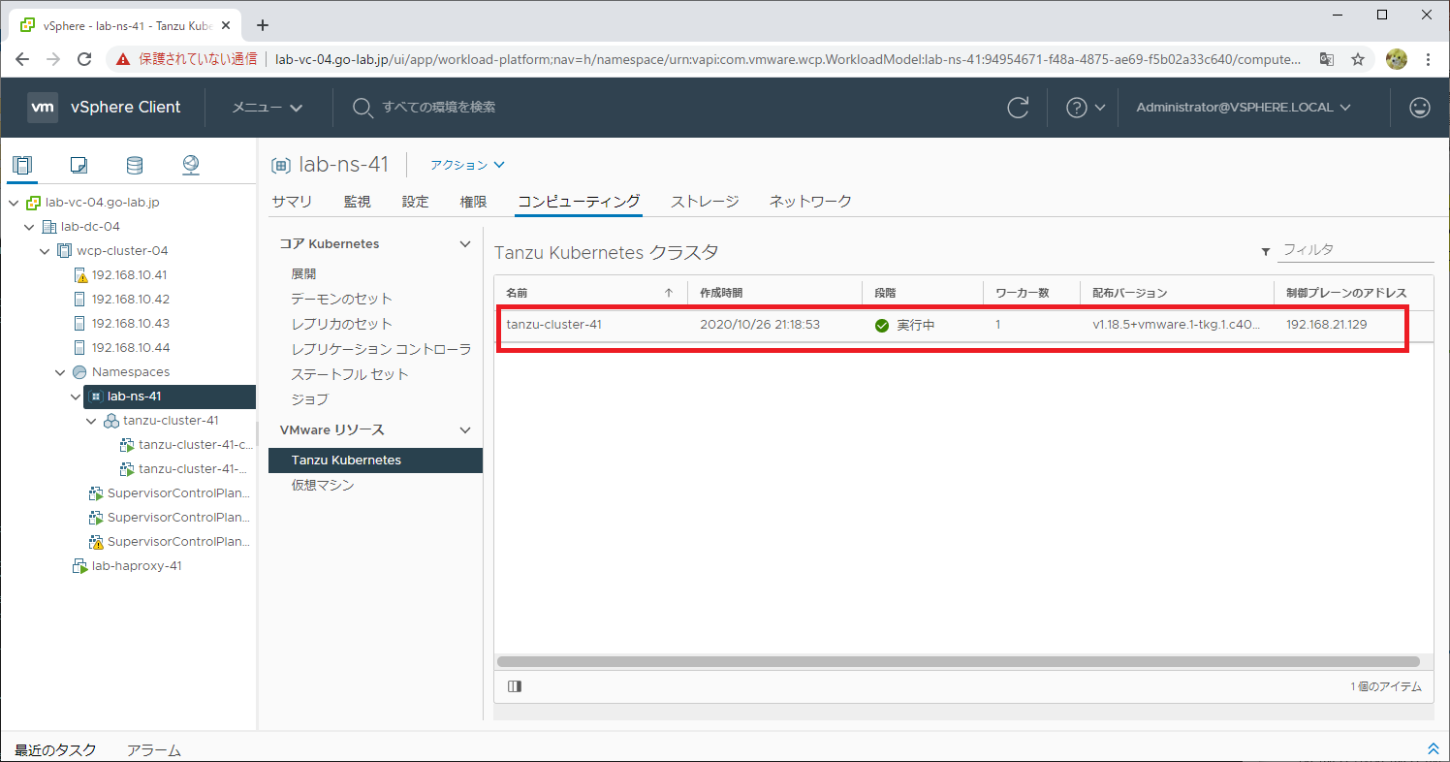The width and height of the screenshot is (1450, 762).
Task: Click the translate page icon in address bar
Action: pyautogui.click(x=1327, y=59)
